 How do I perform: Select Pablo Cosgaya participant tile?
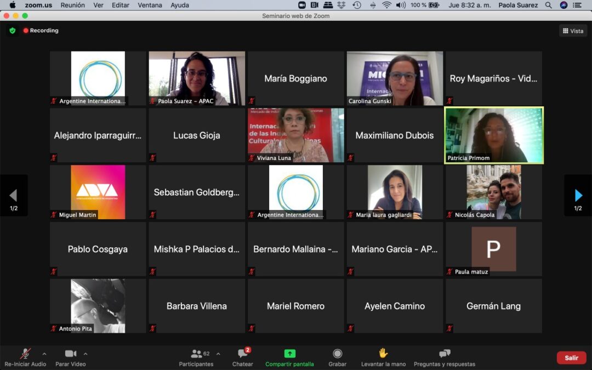pyautogui.click(x=98, y=249)
